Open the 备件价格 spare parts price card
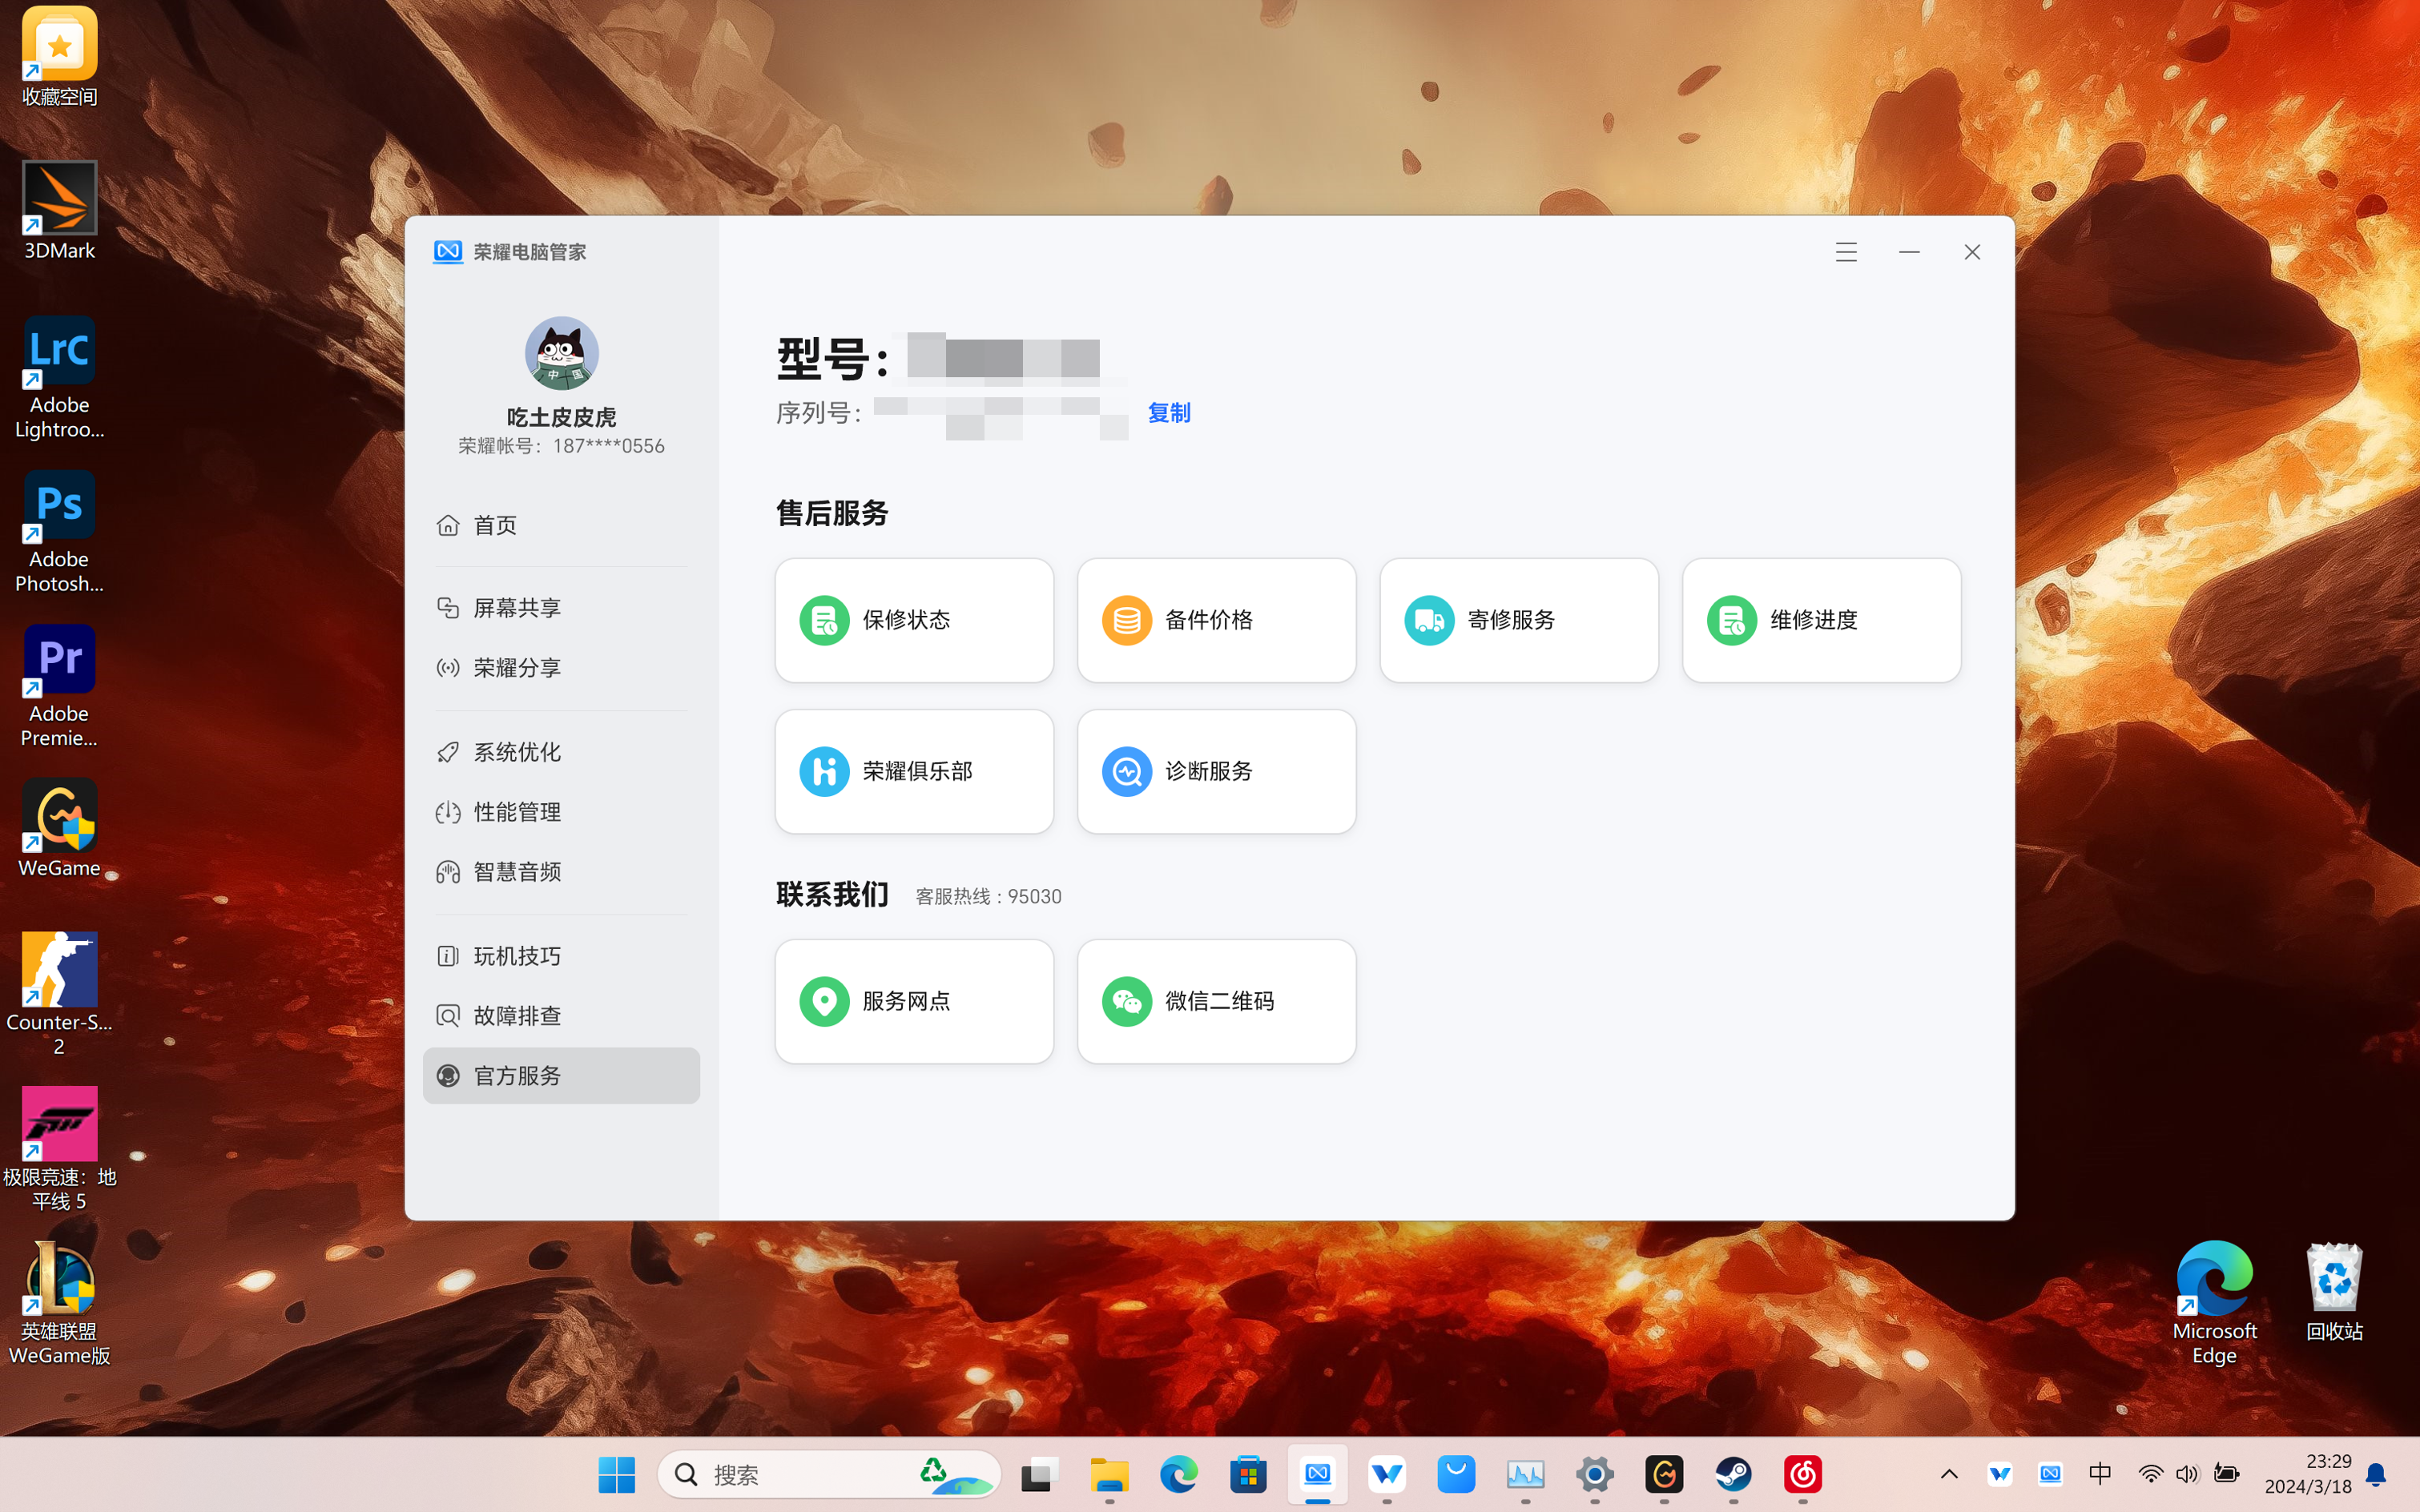This screenshot has height=1512, width=2420. coord(1216,620)
